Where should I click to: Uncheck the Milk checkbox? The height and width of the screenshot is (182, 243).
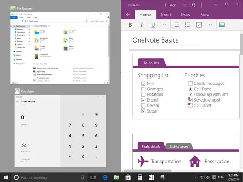point(143,84)
